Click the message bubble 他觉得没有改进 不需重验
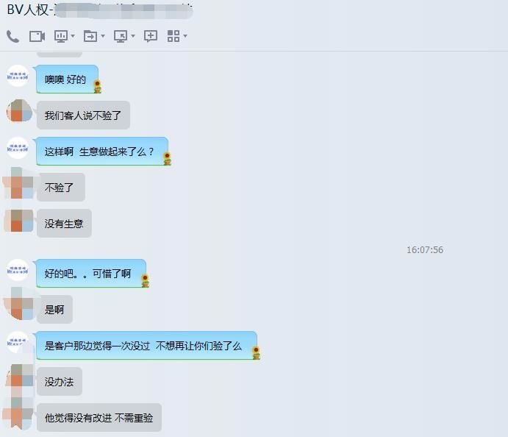Image resolution: width=508 pixels, height=437 pixels. pyautogui.click(x=99, y=418)
